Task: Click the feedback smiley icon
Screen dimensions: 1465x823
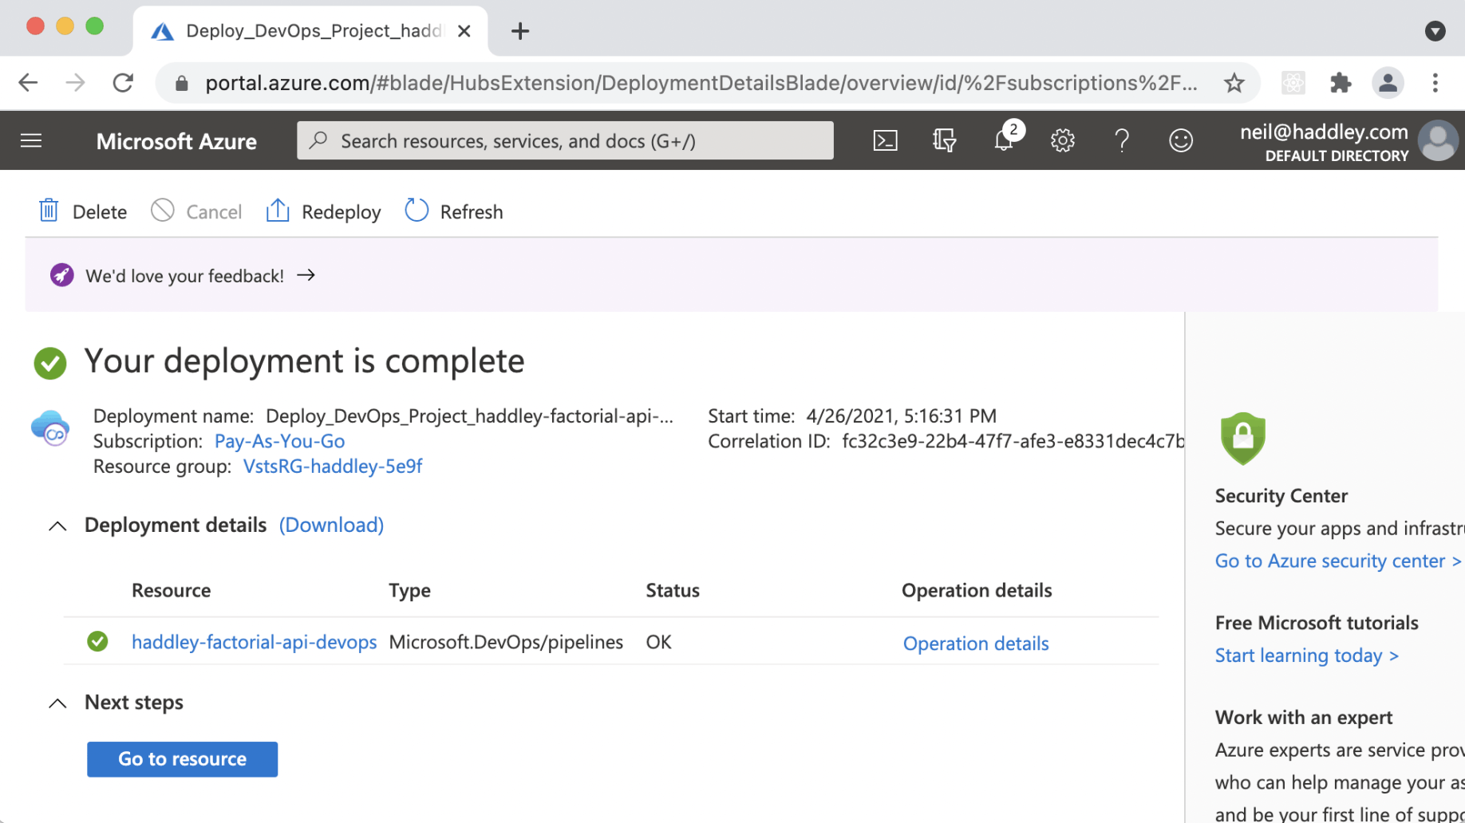Action: (x=1180, y=141)
